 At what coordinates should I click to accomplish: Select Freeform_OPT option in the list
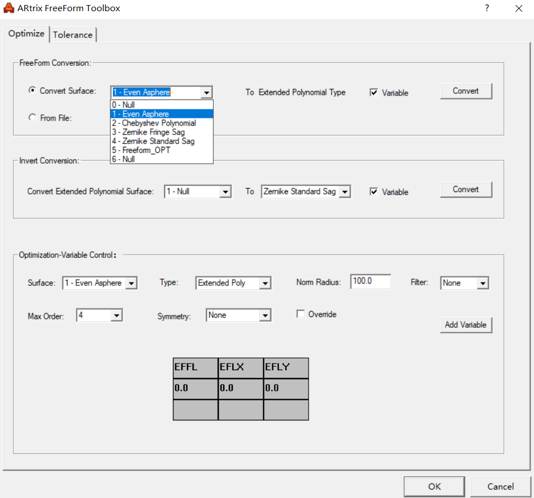click(x=141, y=150)
